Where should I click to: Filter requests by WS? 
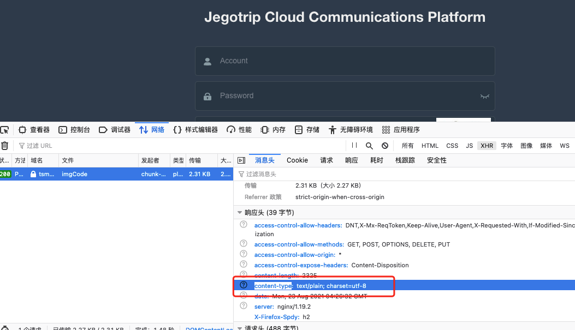[565, 146]
